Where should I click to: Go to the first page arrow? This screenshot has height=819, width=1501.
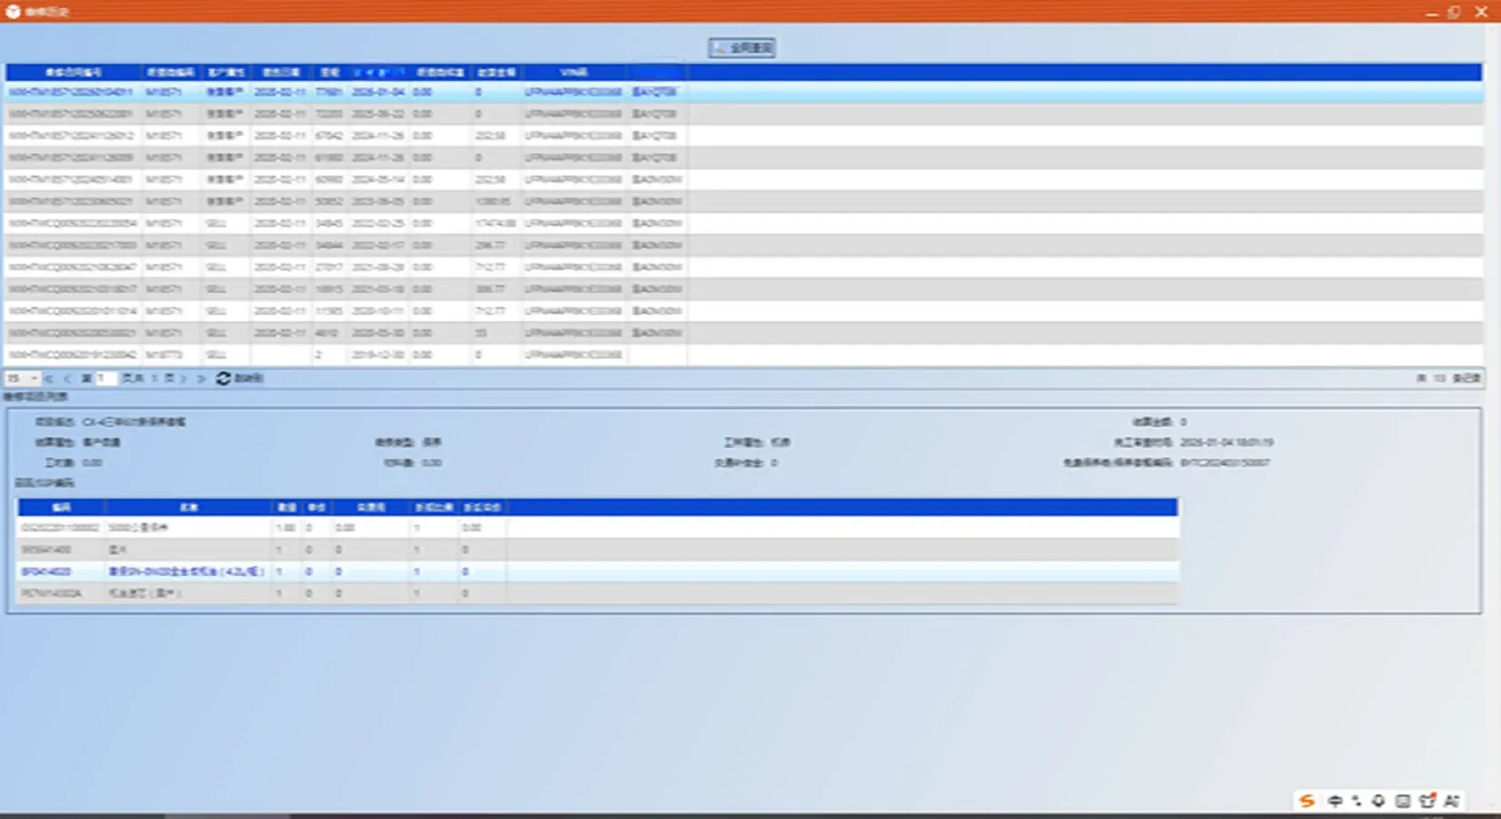[x=49, y=379]
